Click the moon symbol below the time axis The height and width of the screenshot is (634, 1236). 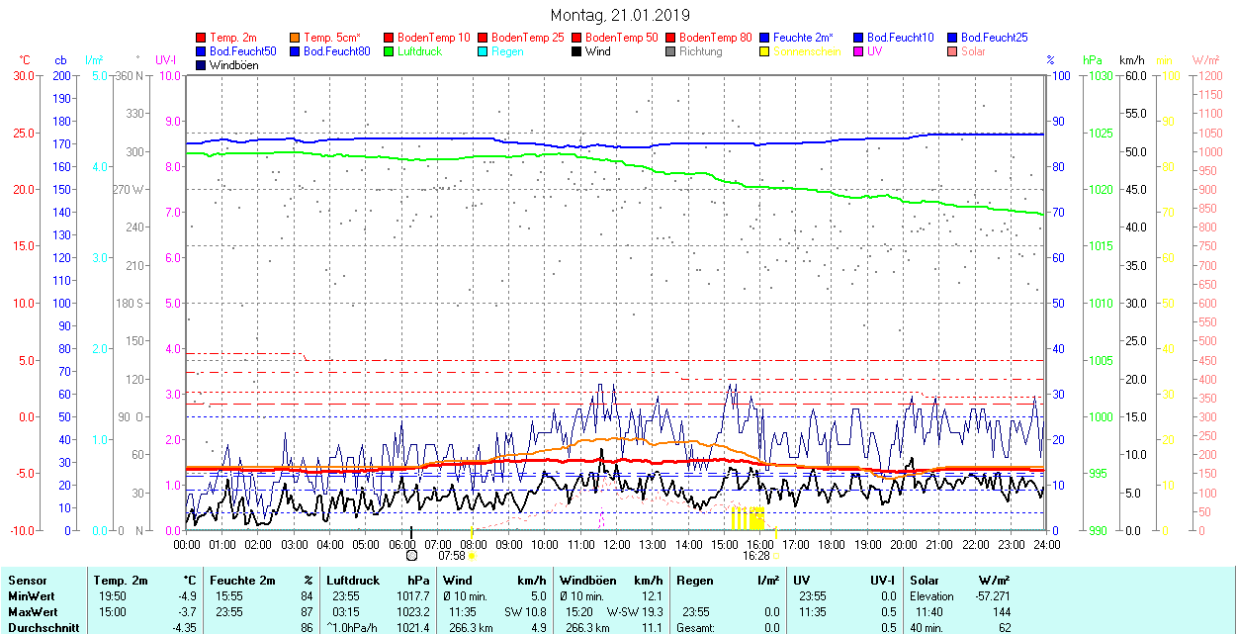[x=411, y=556]
